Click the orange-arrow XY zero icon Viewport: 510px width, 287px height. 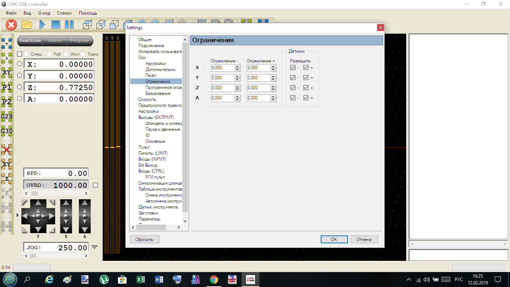tap(7, 164)
